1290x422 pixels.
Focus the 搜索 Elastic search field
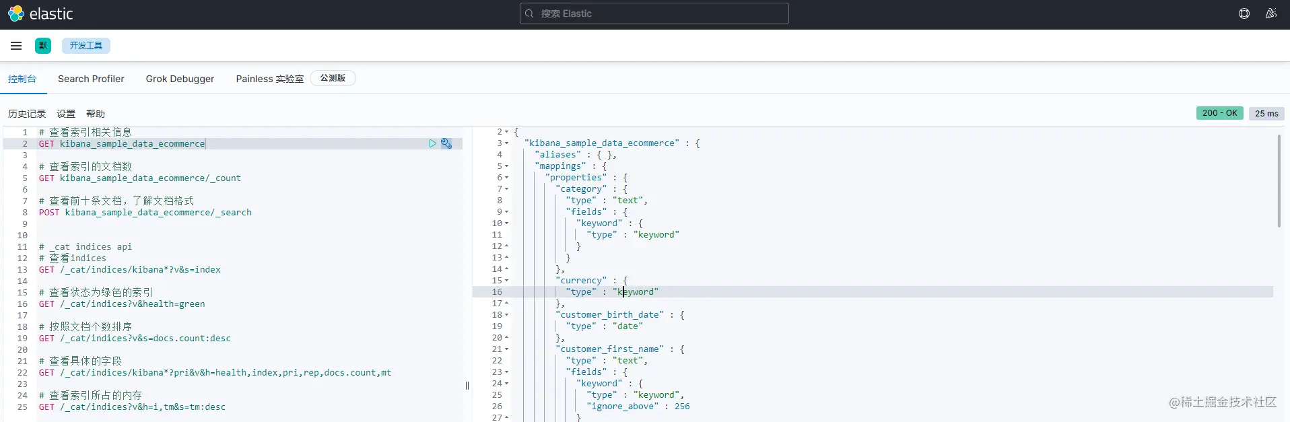pyautogui.click(x=654, y=13)
